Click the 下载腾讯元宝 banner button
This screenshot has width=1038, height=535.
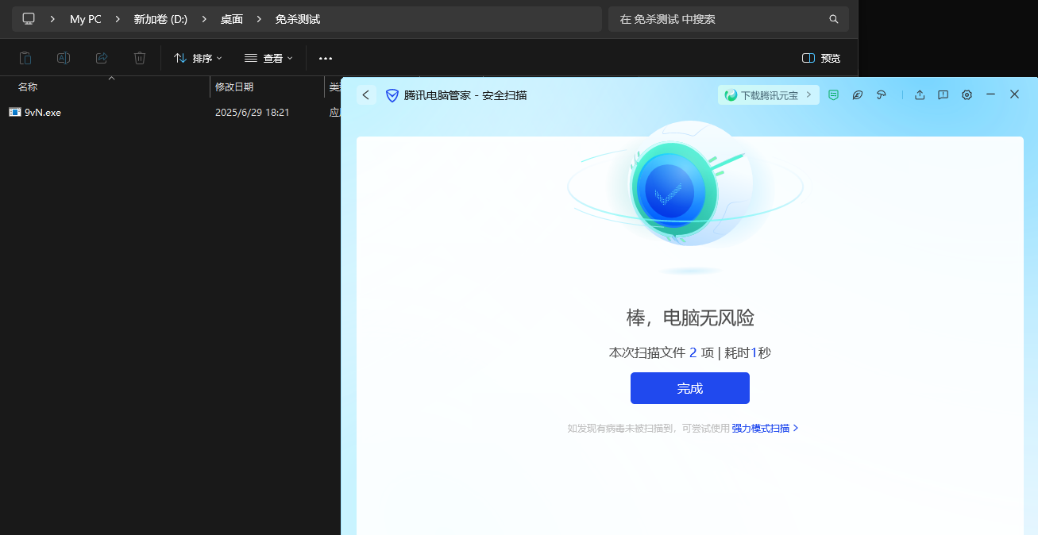768,95
